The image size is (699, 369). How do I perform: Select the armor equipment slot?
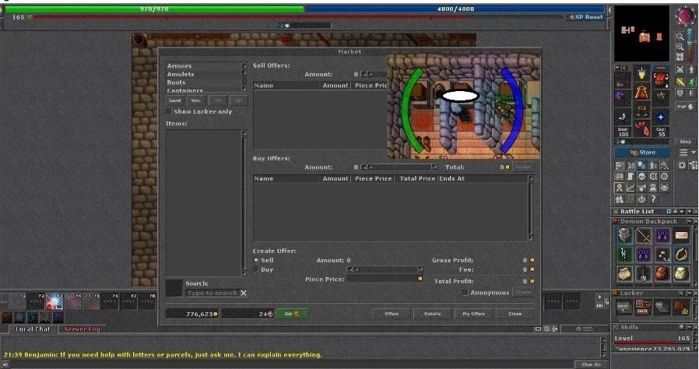click(641, 93)
